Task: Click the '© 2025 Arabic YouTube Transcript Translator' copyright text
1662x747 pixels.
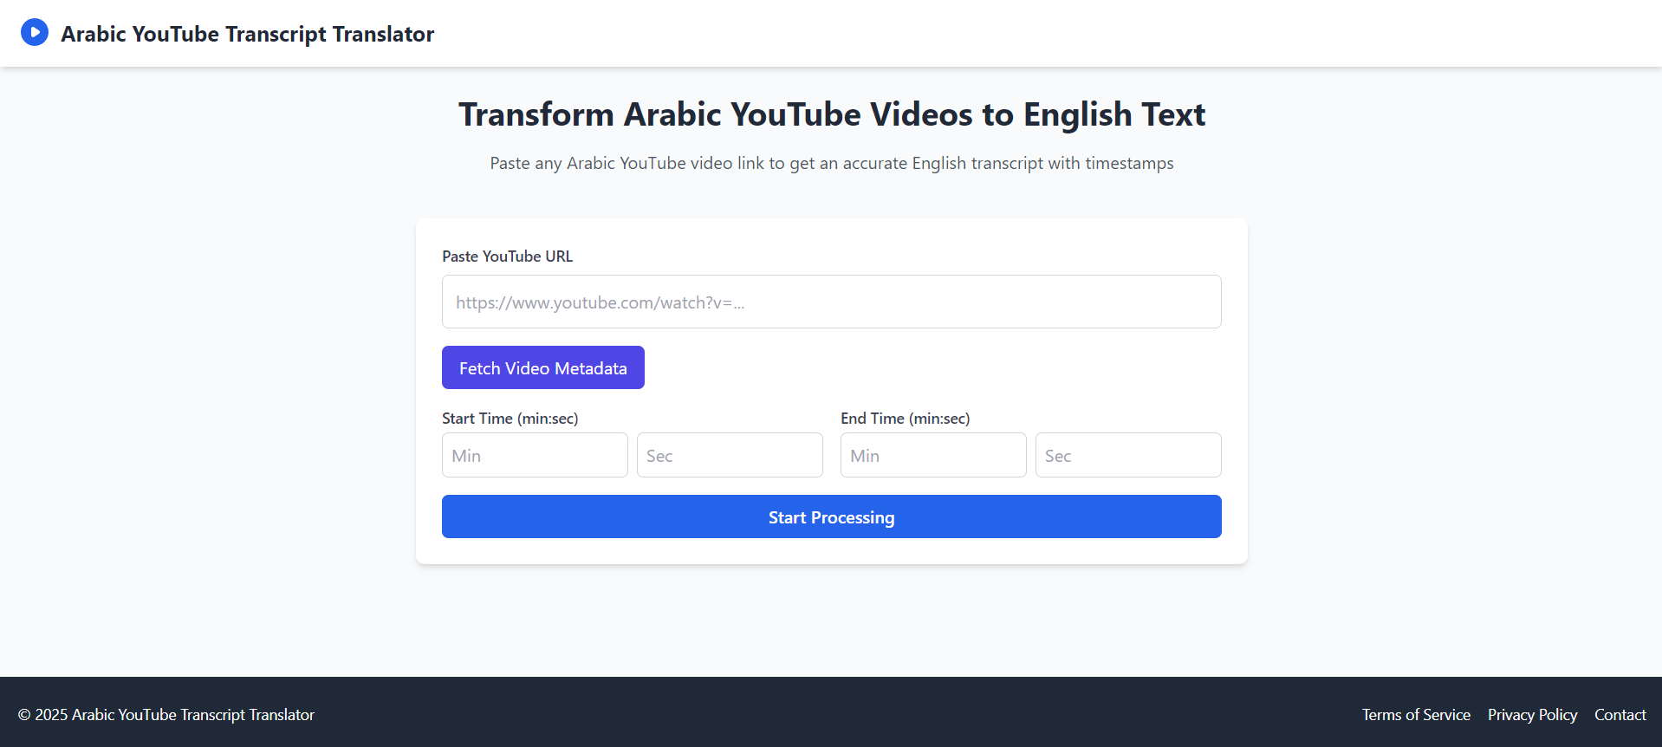Action: pos(166,715)
